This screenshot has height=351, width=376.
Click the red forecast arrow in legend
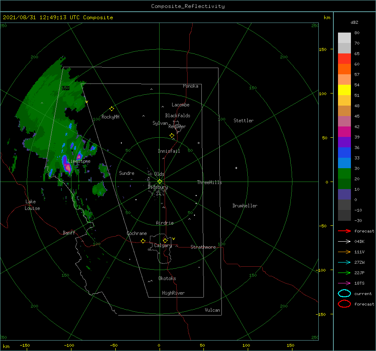tap(344, 231)
